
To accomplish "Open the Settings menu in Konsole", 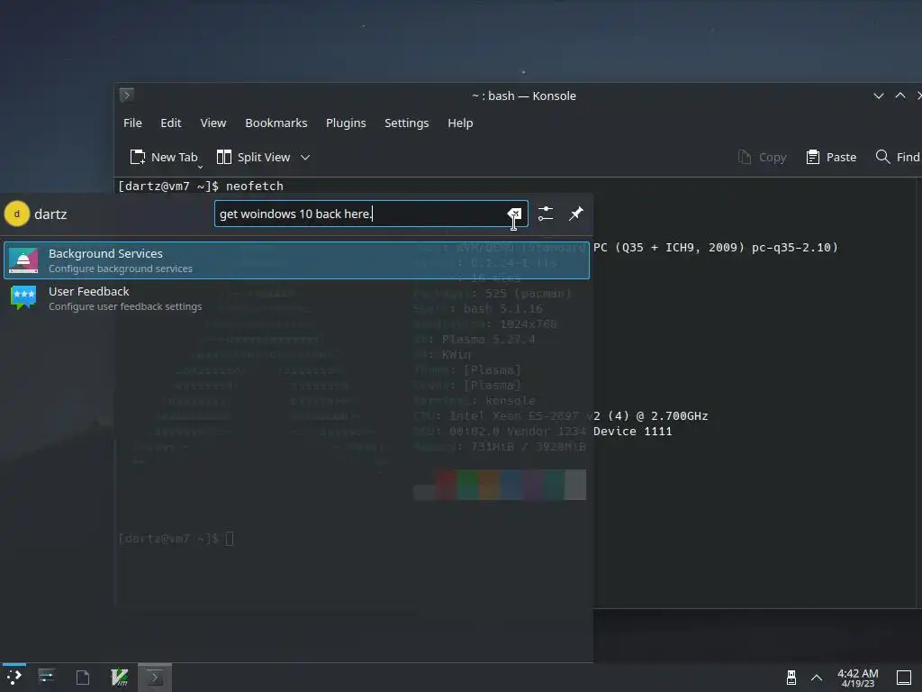I will point(406,123).
